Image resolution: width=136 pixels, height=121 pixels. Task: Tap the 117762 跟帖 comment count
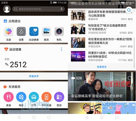tap(126, 60)
